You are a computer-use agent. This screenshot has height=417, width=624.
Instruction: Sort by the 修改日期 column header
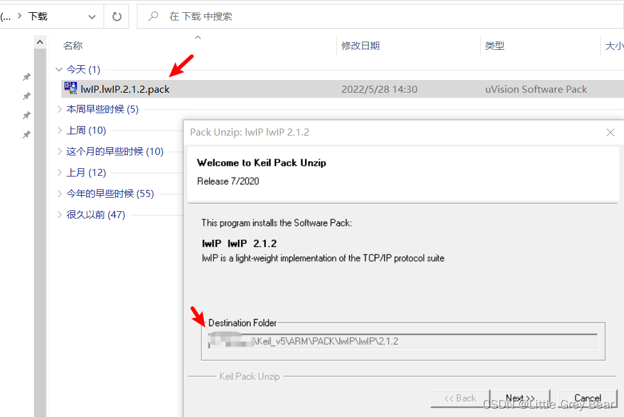tap(361, 46)
